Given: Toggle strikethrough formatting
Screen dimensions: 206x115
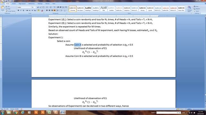Looking at the screenshot, I should click(x=27, y=11).
